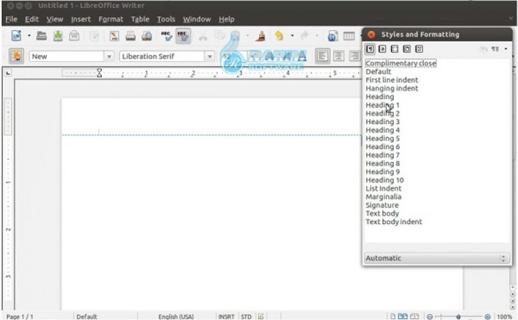Click the Format Paintbrush icon
This screenshot has height=320, width=518.
click(x=260, y=35)
